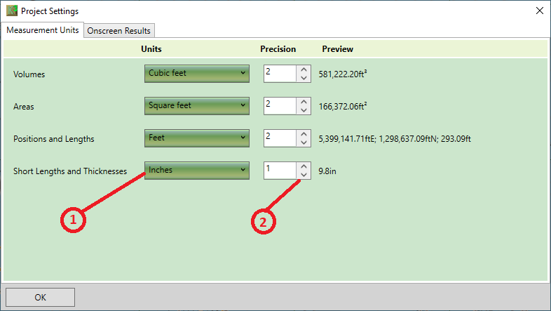Image resolution: width=551 pixels, height=311 pixels.
Task: Increase Positions and Lengths precision value
Action: 303,134
